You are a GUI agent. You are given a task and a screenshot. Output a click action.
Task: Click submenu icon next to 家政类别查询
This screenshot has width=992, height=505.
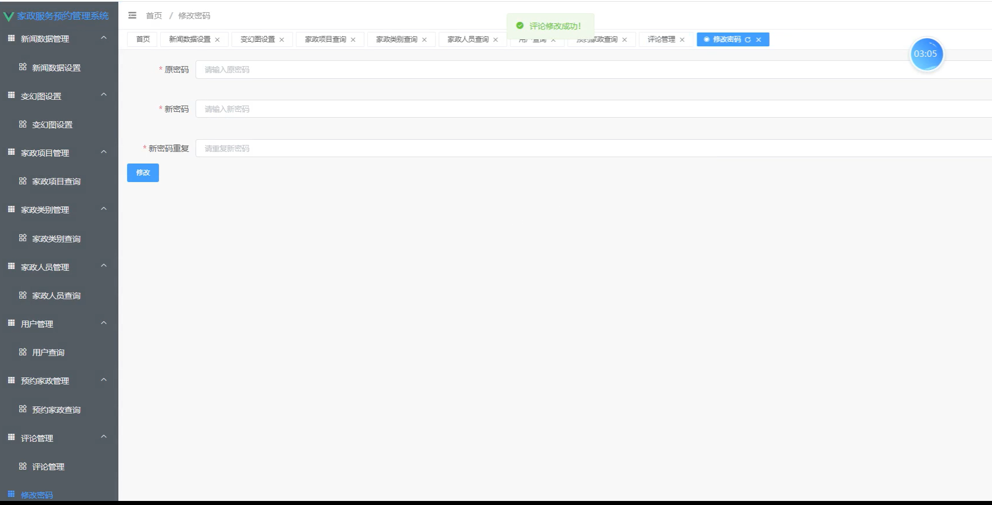pyautogui.click(x=23, y=238)
